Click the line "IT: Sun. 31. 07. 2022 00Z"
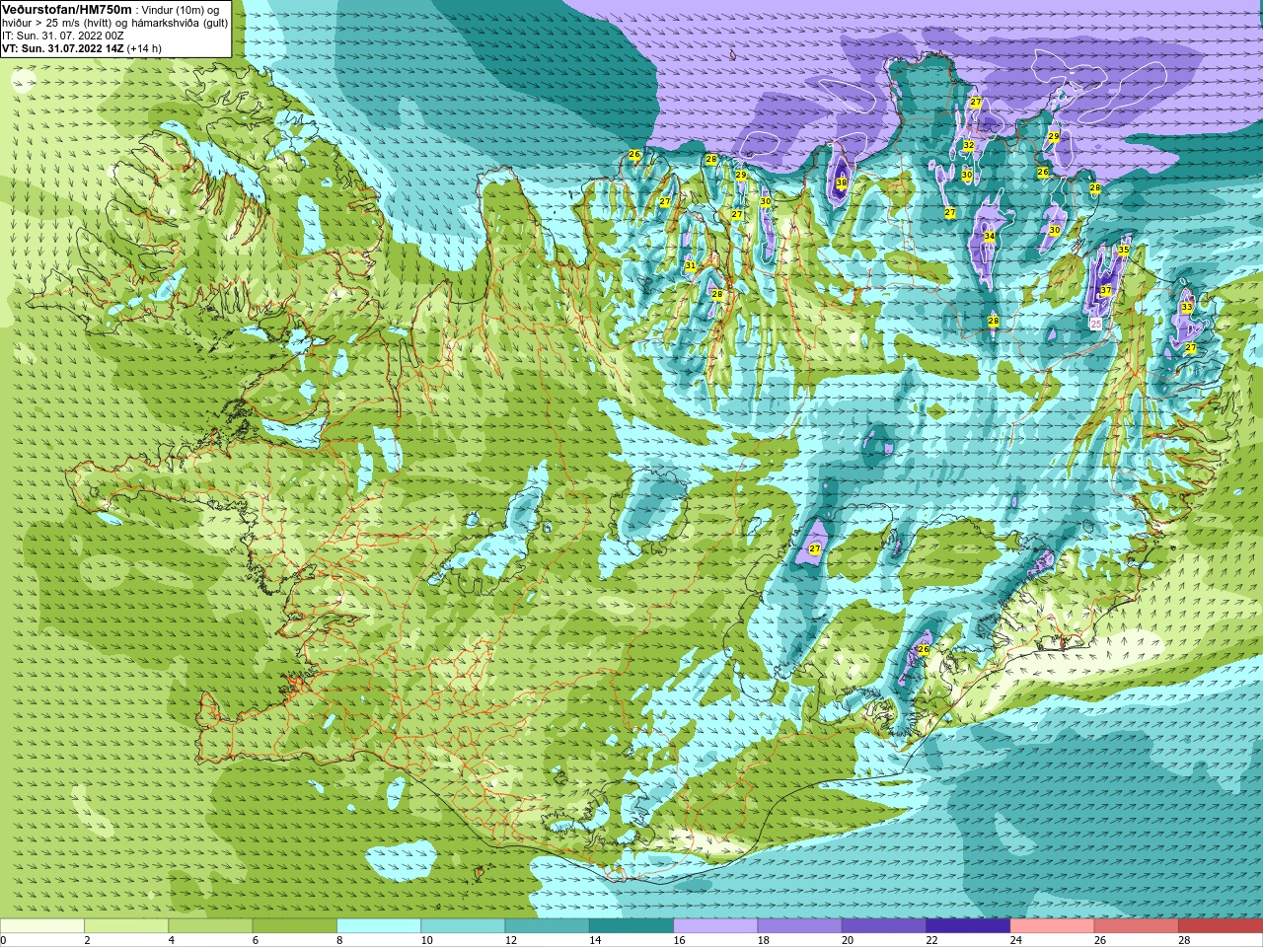This screenshot has height=947, width=1263. coord(63,36)
